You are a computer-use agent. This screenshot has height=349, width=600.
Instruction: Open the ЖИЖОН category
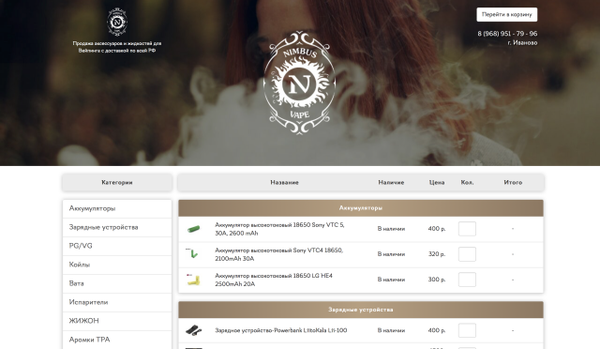(x=117, y=322)
